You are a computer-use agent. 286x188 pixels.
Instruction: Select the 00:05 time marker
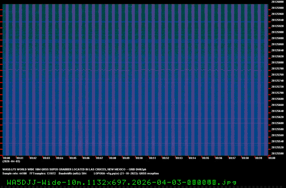(73, 158)
